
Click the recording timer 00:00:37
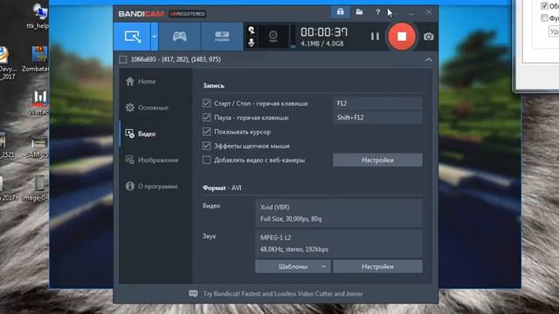(x=324, y=32)
